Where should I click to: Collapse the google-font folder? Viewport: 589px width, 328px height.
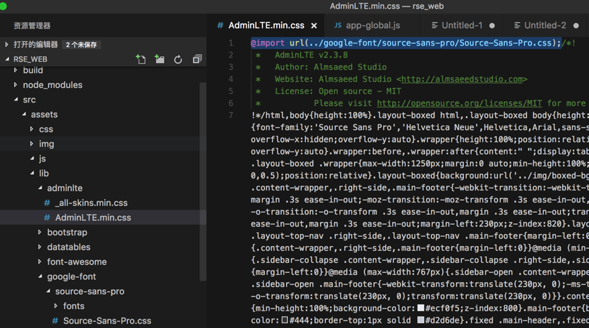click(x=40, y=276)
